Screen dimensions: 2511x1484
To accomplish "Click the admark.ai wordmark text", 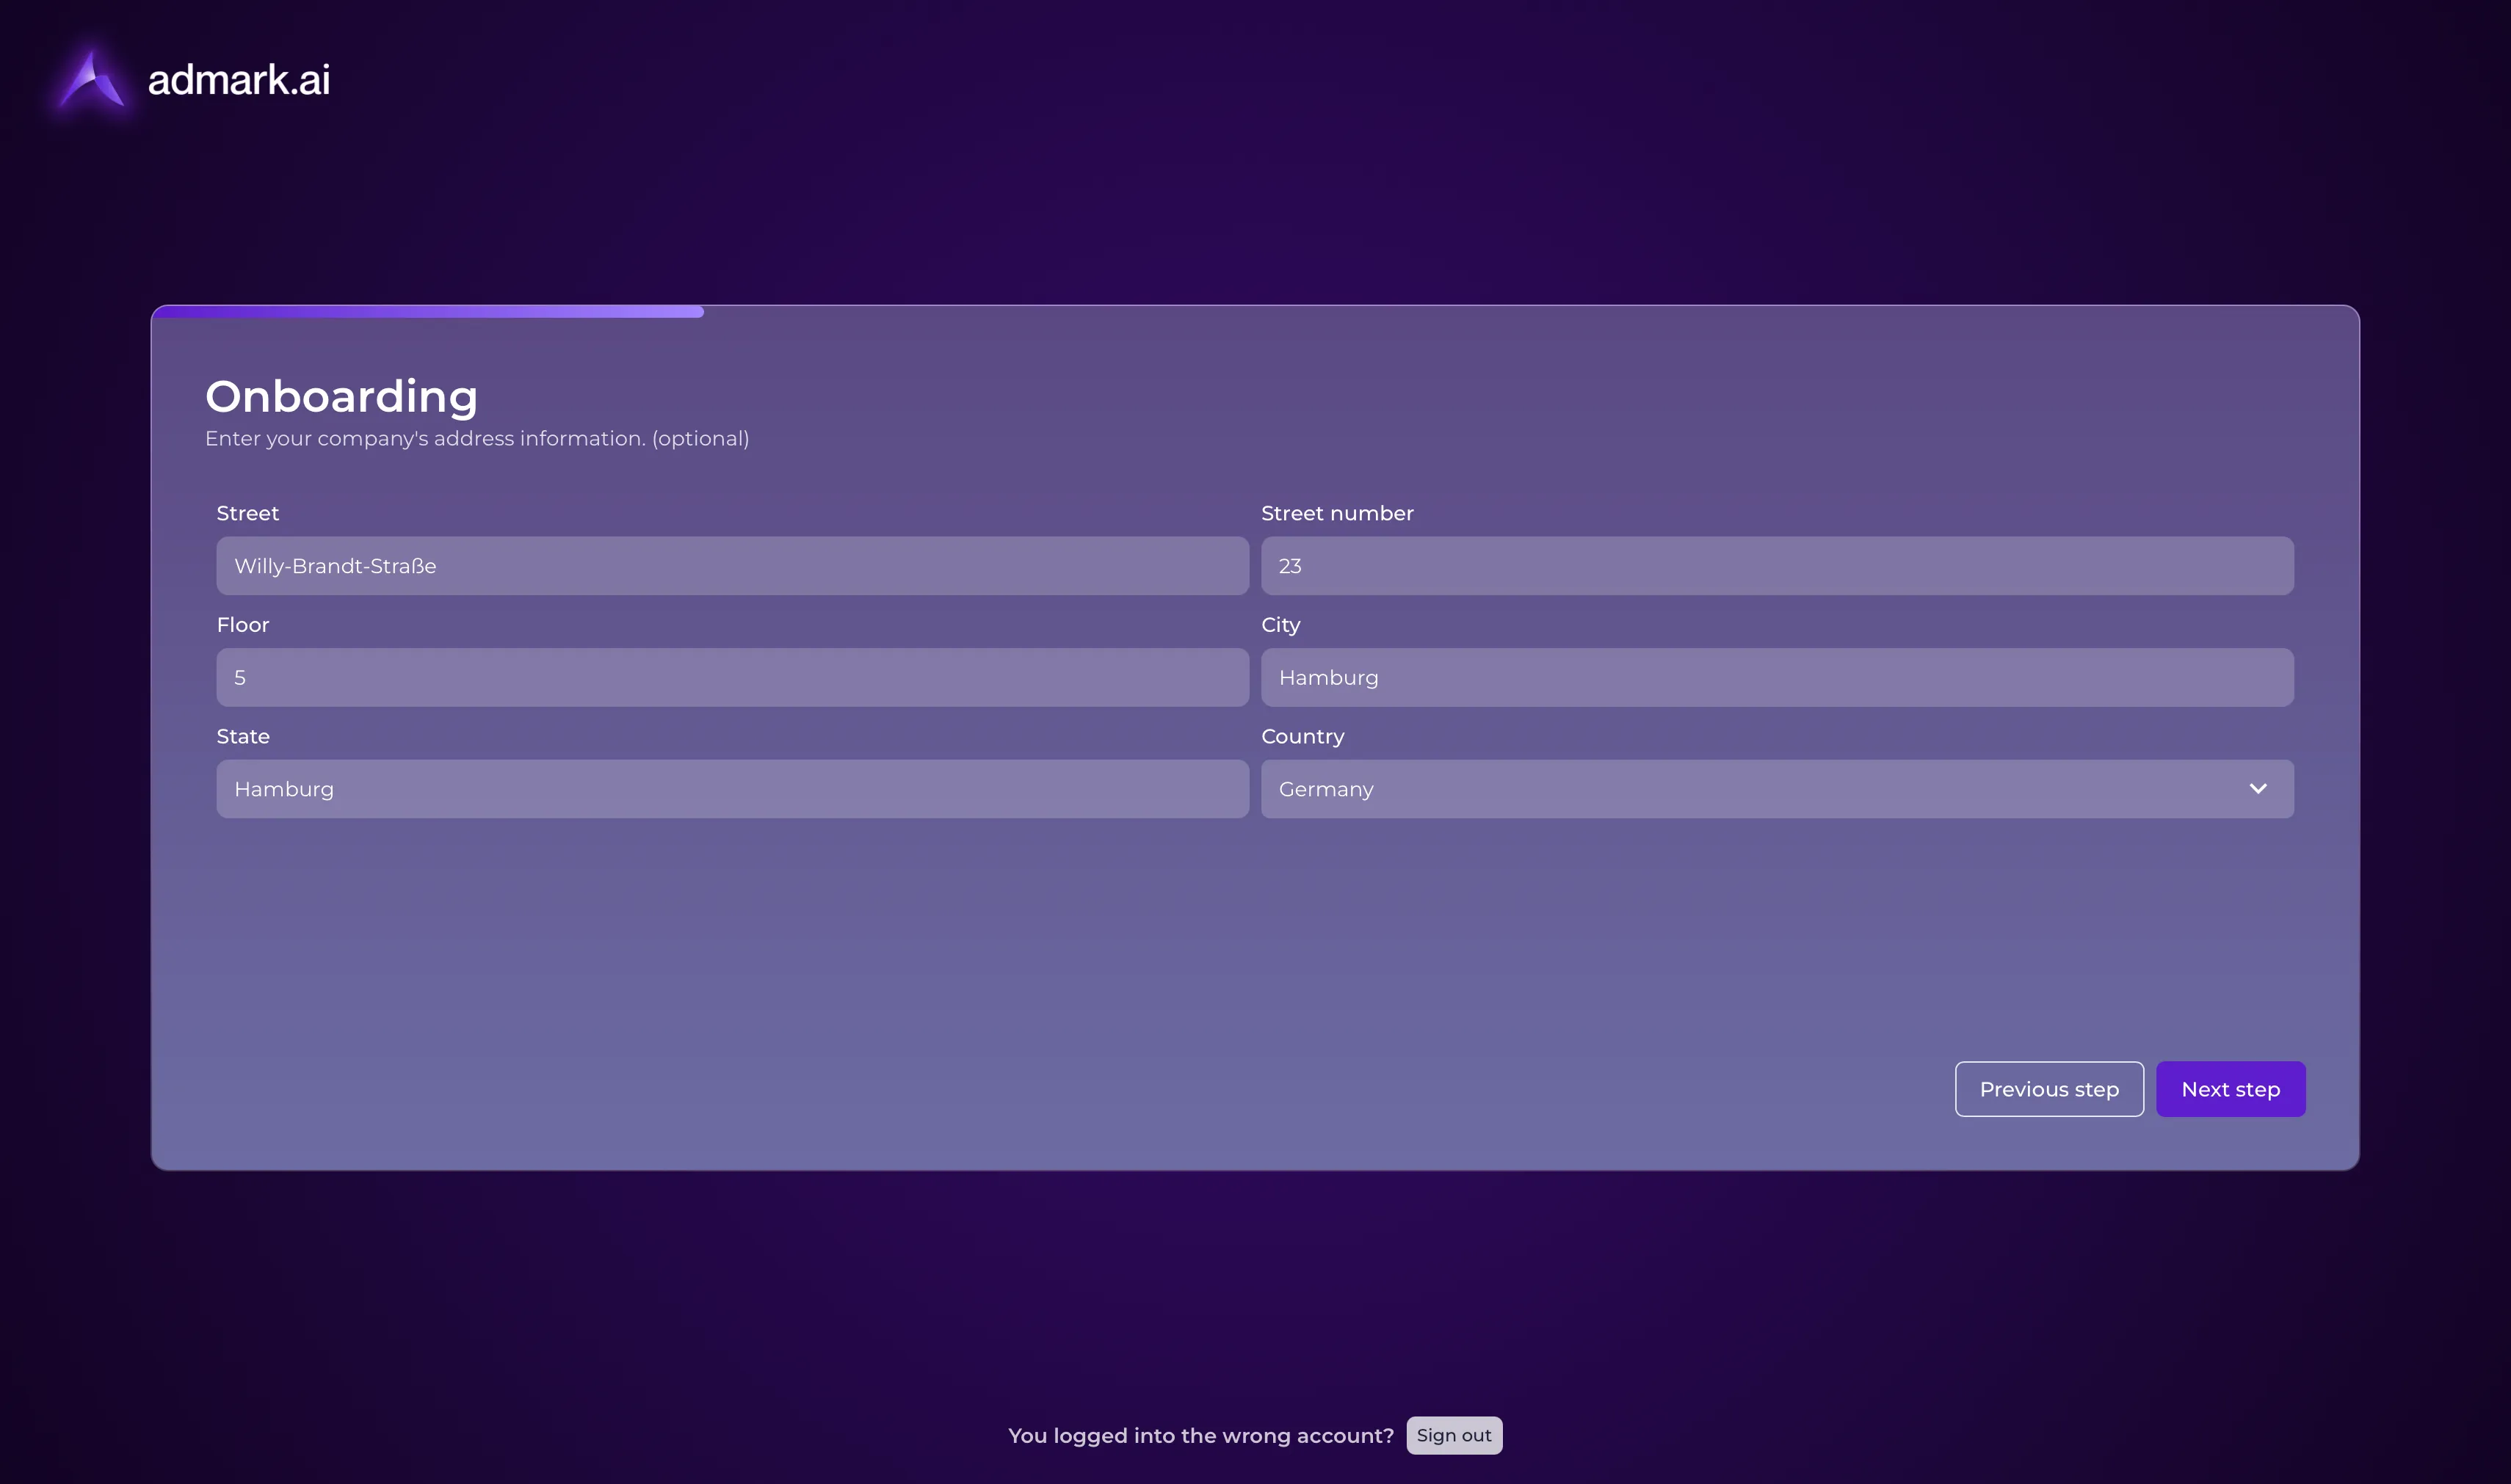I will click(x=238, y=80).
